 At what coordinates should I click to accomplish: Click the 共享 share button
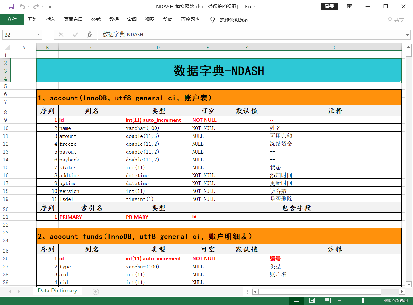[396, 20]
